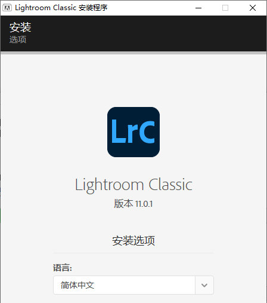Close the Lightroom Classic 安装程序 window
The height and width of the screenshot is (303, 267).
point(253,8)
